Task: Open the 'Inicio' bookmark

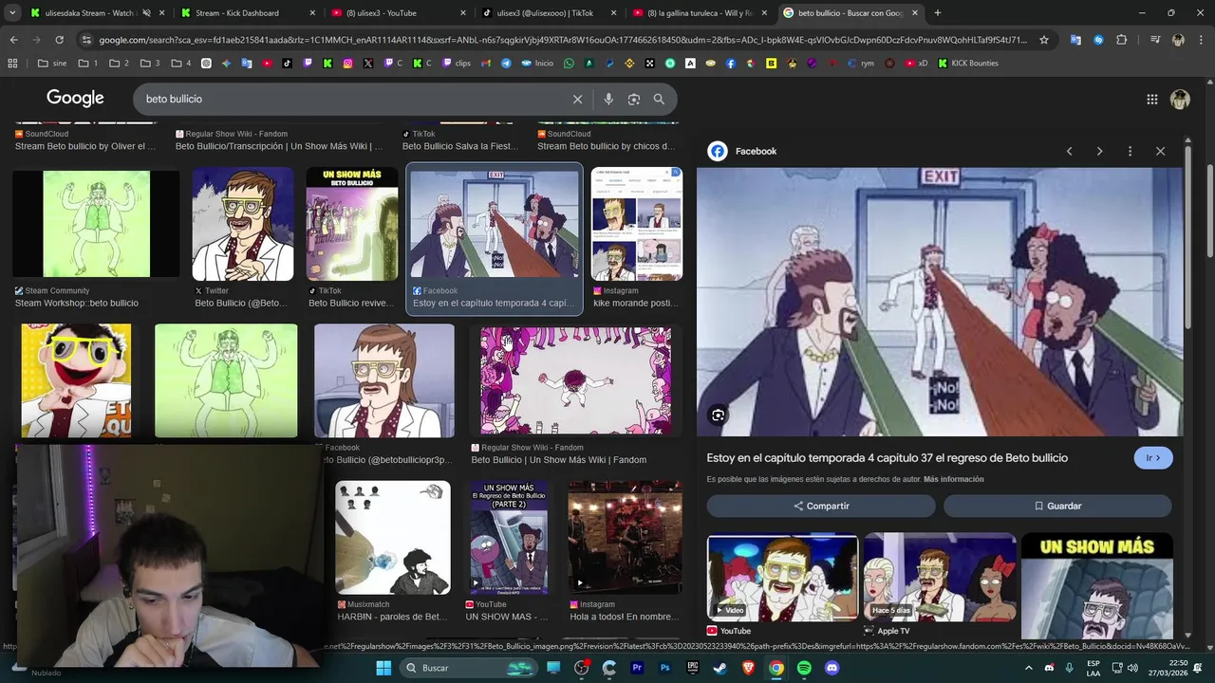Action: pos(536,64)
